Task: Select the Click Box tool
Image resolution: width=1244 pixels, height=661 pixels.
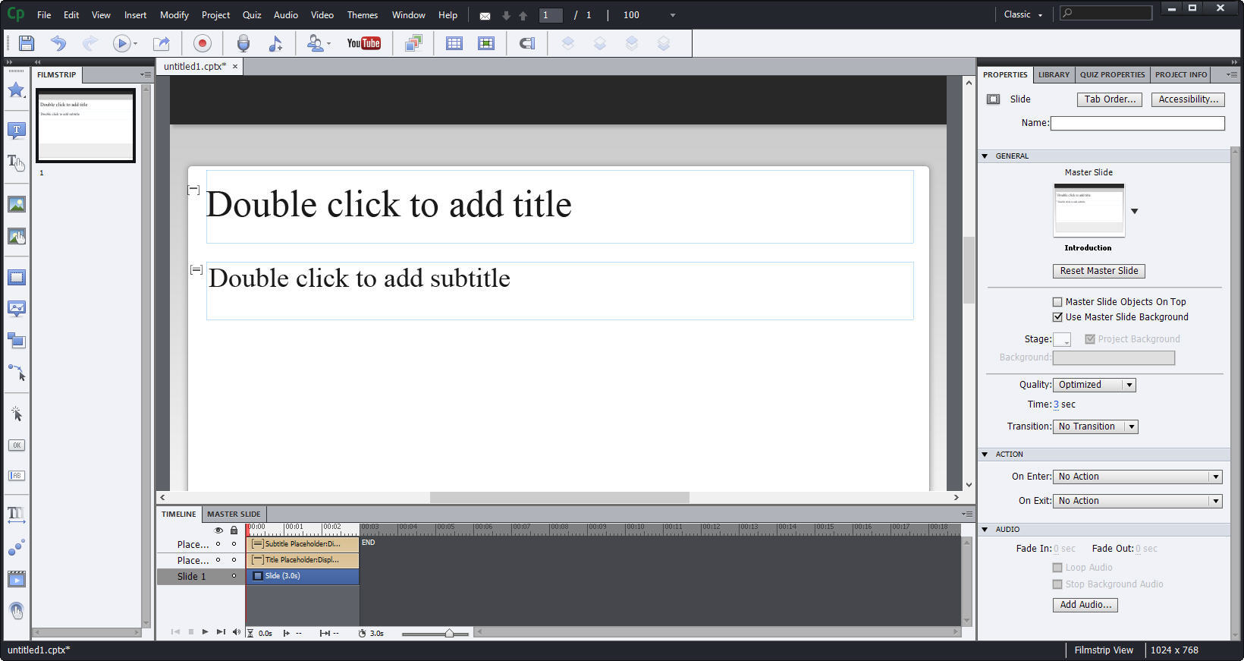Action: point(16,414)
